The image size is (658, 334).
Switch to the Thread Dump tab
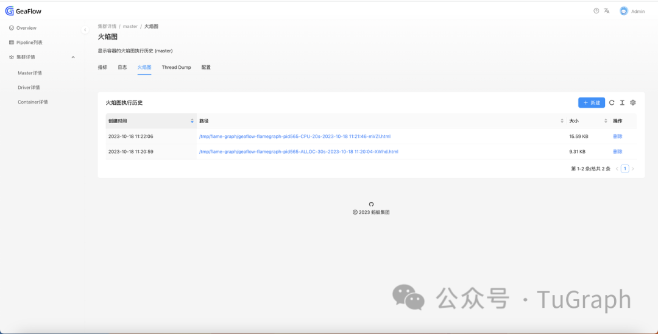pyautogui.click(x=176, y=67)
